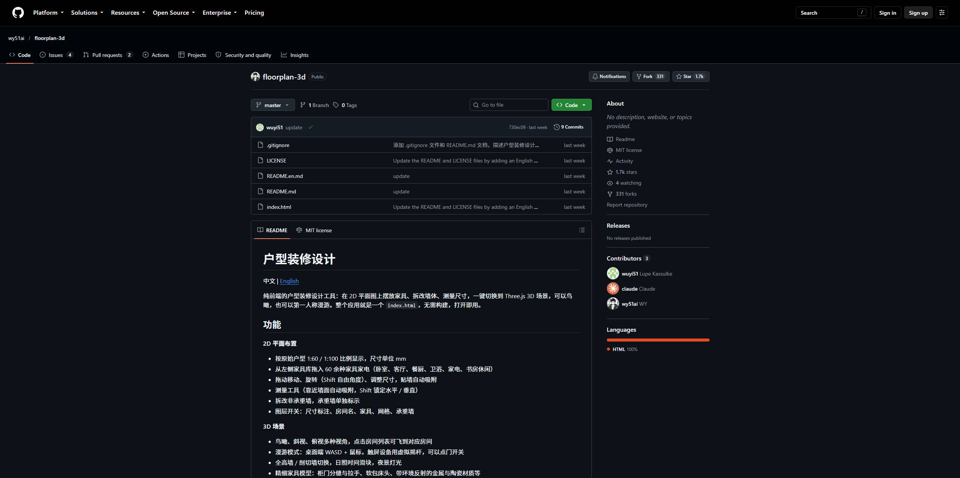The width and height of the screenshot is (960, 478).
Task: Click the star icon beside 1.7k stars
Action: click(x=610, y=172)
